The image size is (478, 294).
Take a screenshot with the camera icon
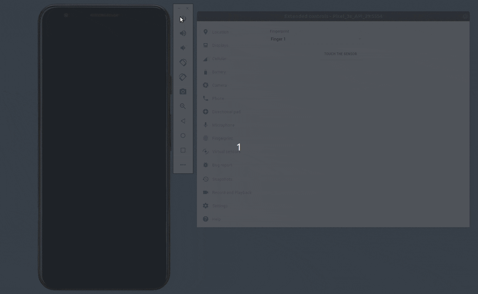point(183,92)
